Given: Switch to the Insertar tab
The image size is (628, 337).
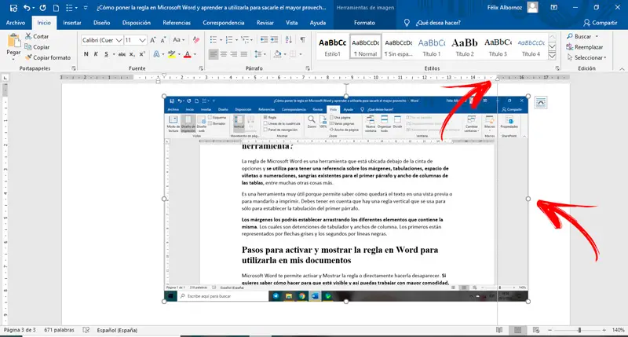Looking at the screenshot, I should click(71, 24).
